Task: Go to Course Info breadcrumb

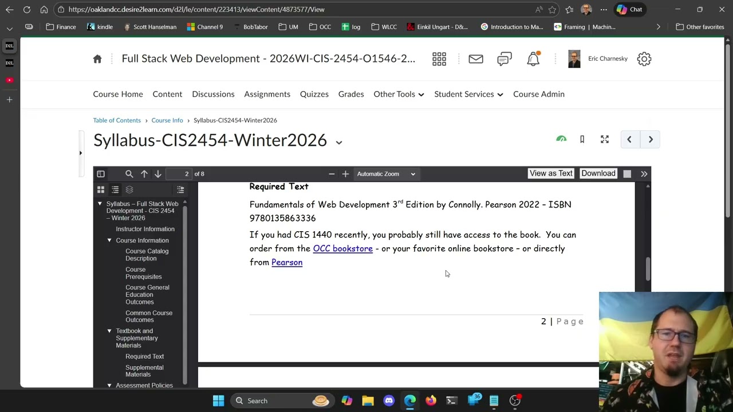Action: pos(167,120)
